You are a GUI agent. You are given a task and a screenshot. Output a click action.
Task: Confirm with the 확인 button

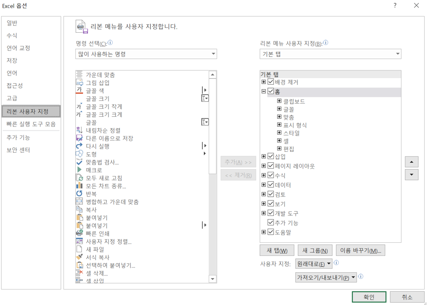tap(369, 297)
